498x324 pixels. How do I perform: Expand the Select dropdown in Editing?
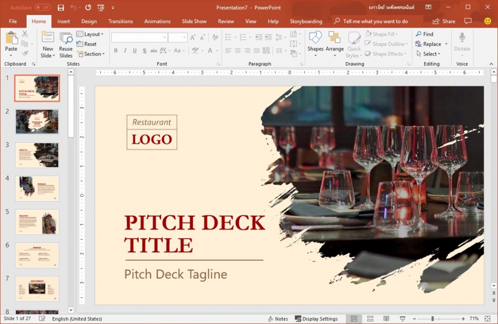tap(428, 54)
